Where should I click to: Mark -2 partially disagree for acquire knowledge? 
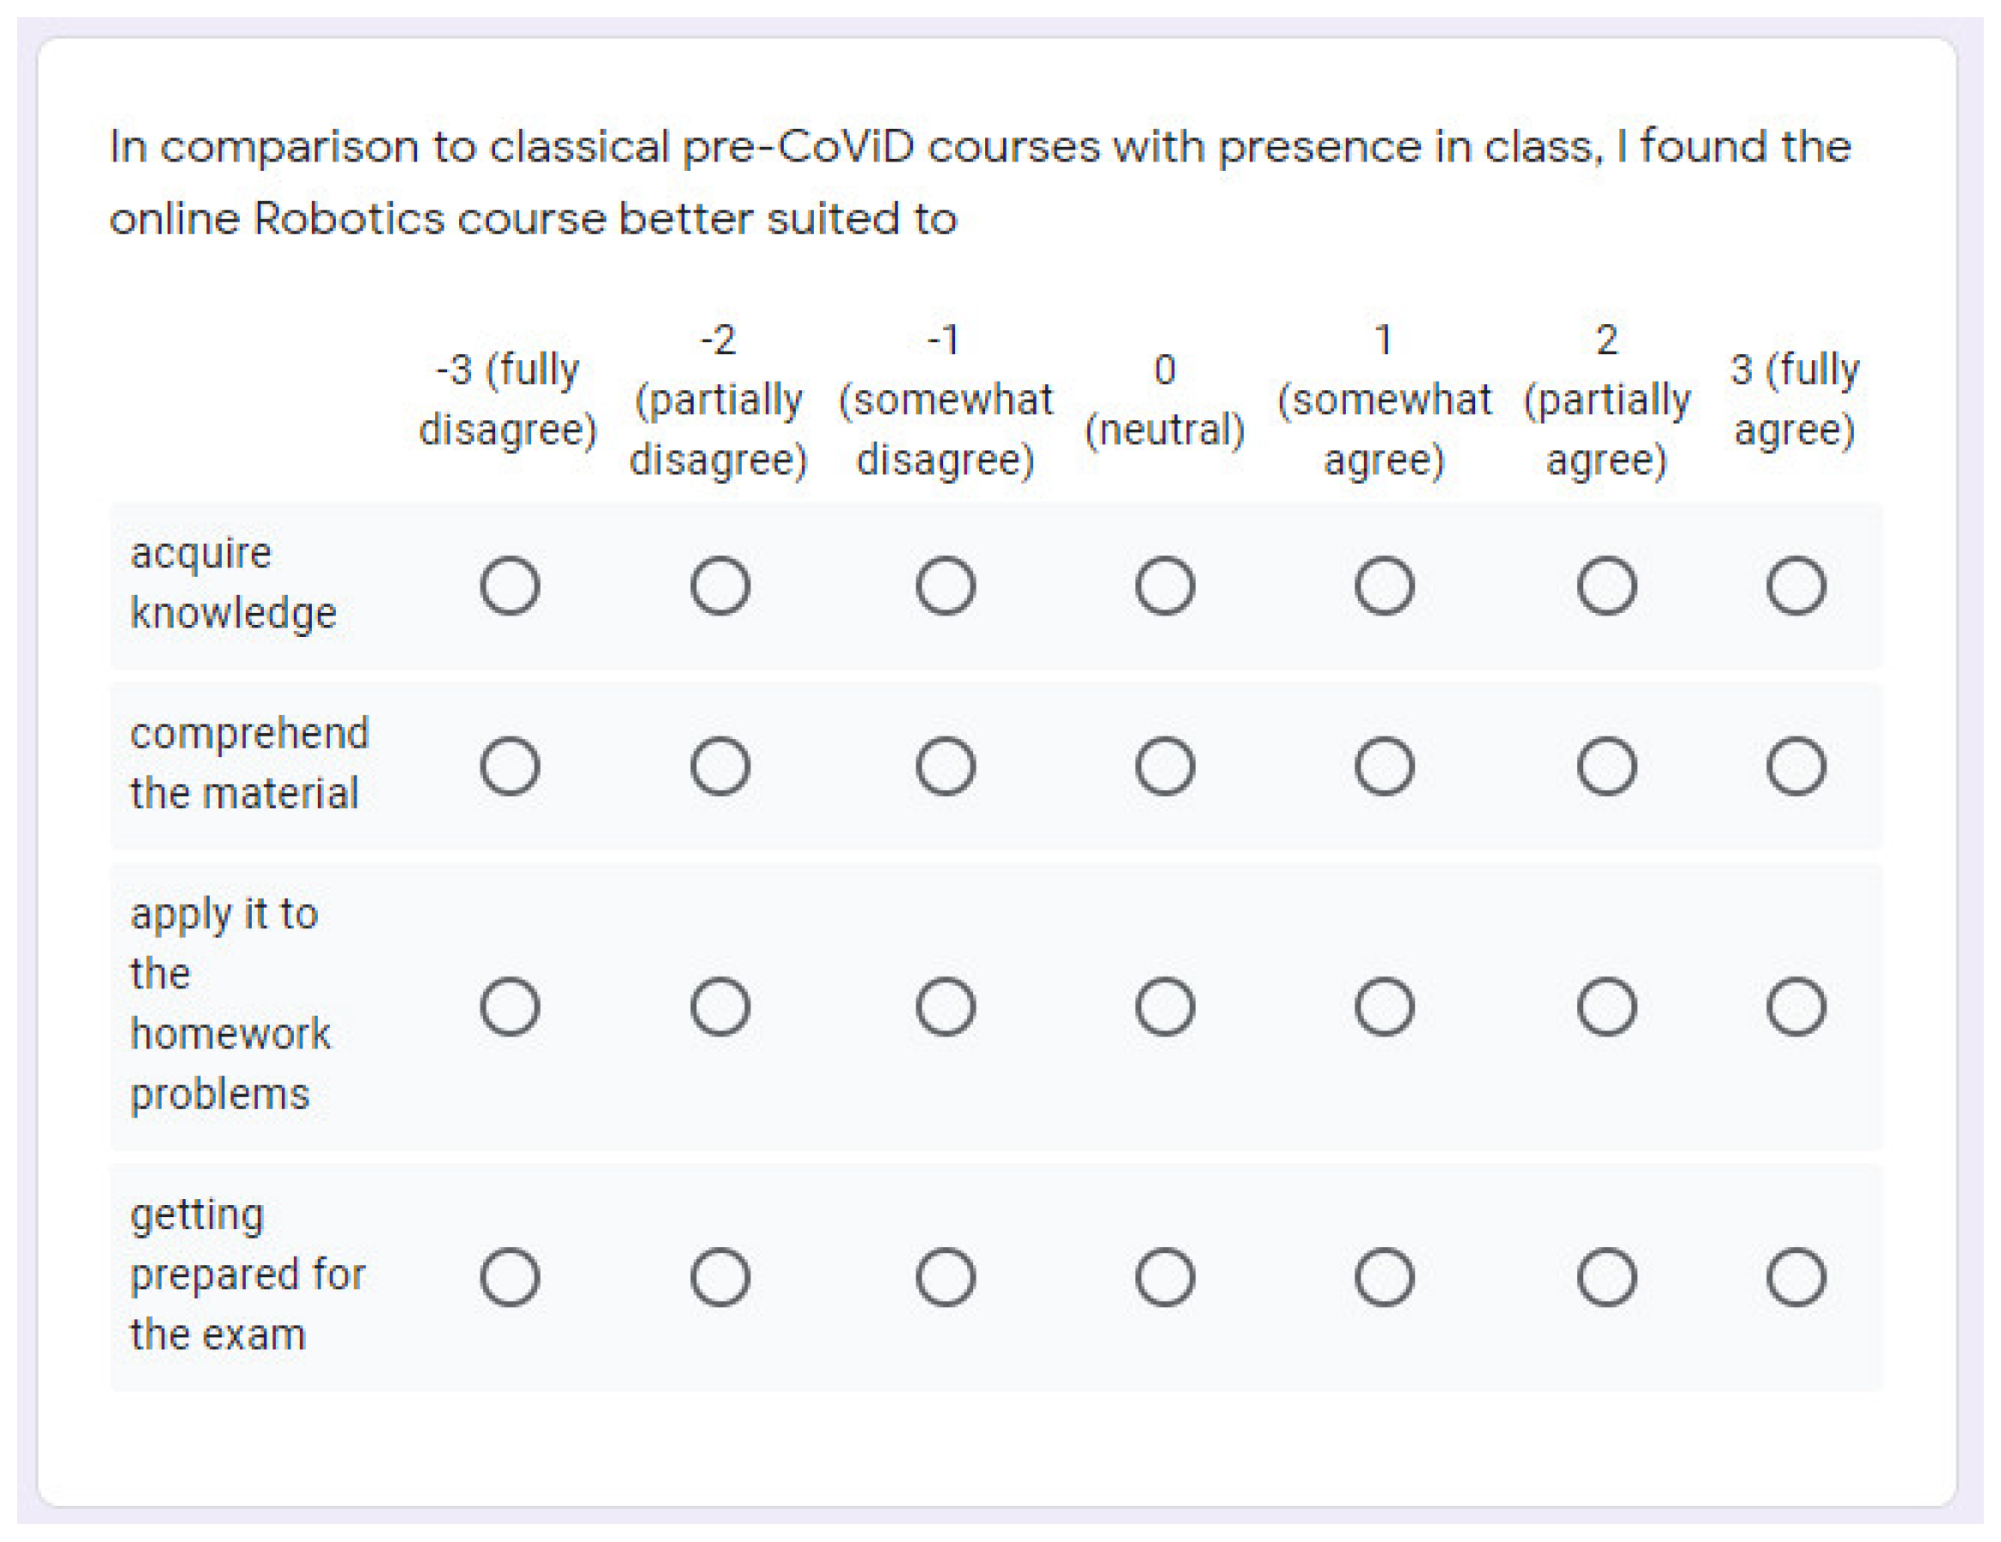(720, 585)
